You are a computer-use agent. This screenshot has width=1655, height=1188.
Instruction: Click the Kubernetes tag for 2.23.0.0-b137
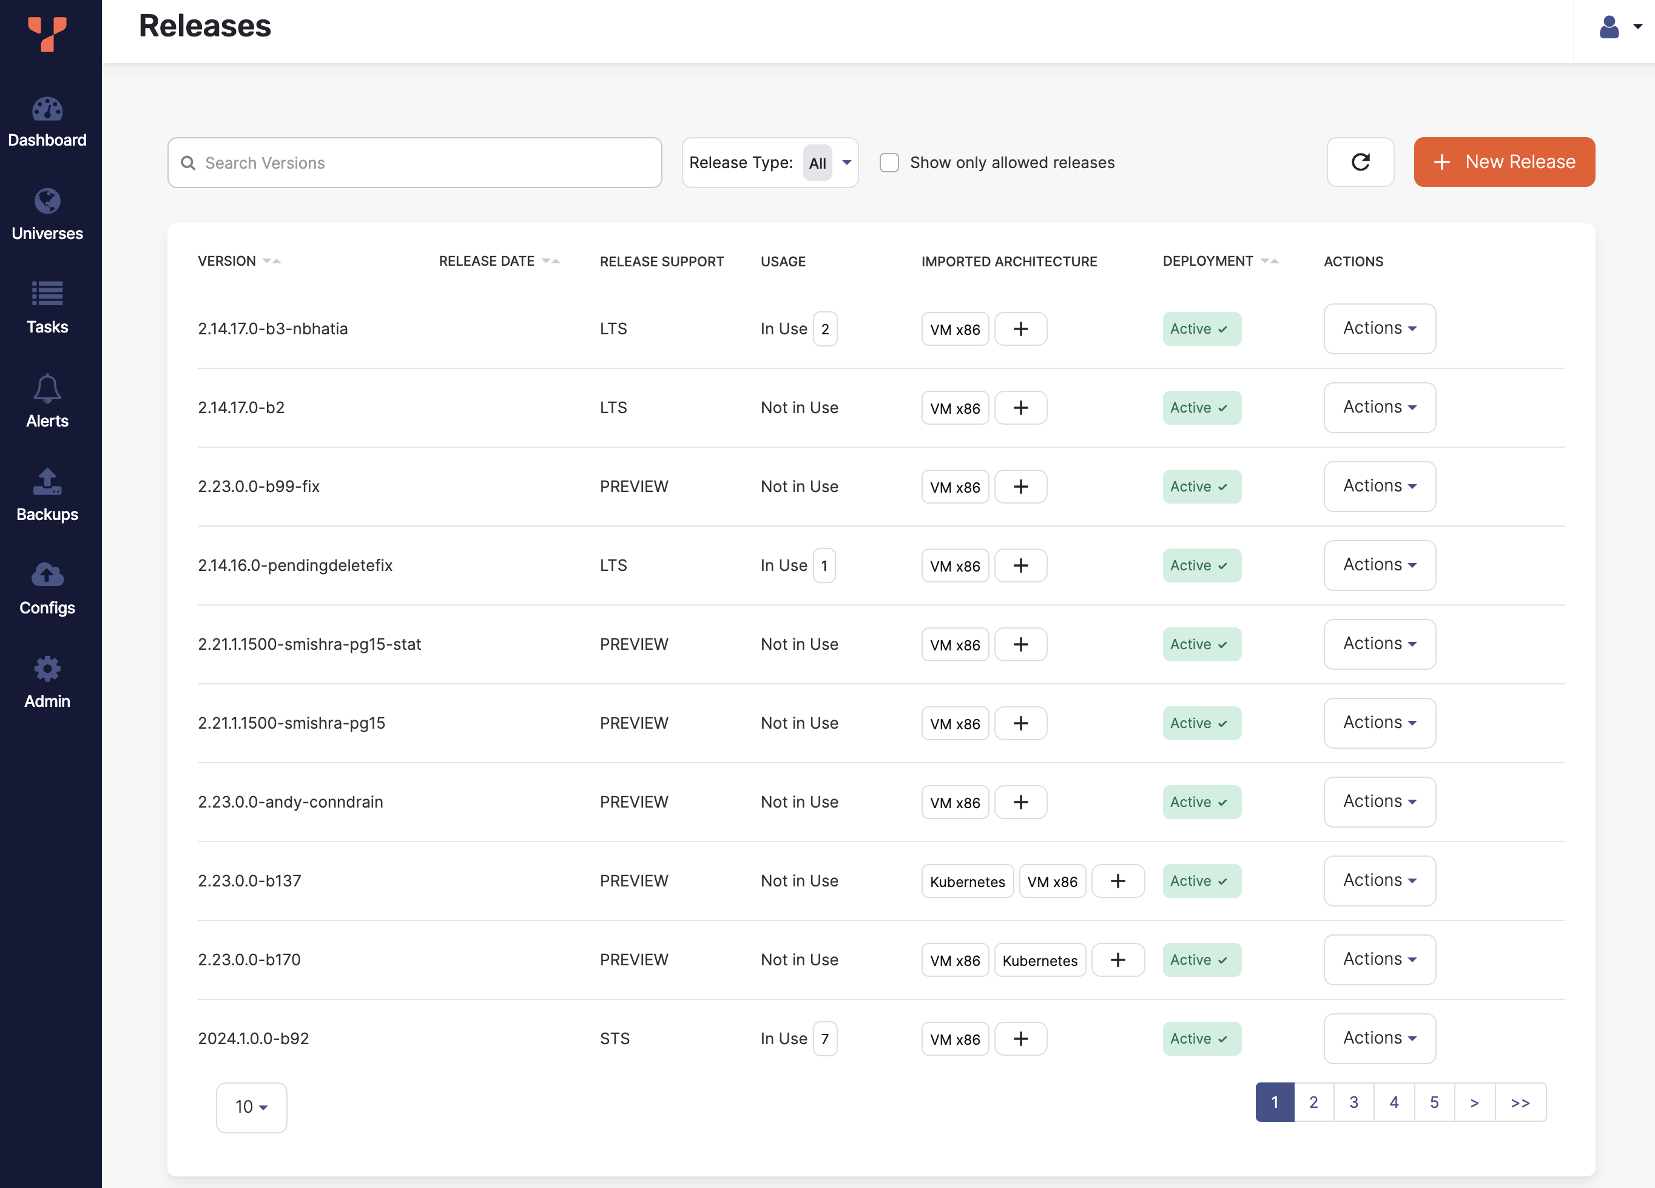967,882
